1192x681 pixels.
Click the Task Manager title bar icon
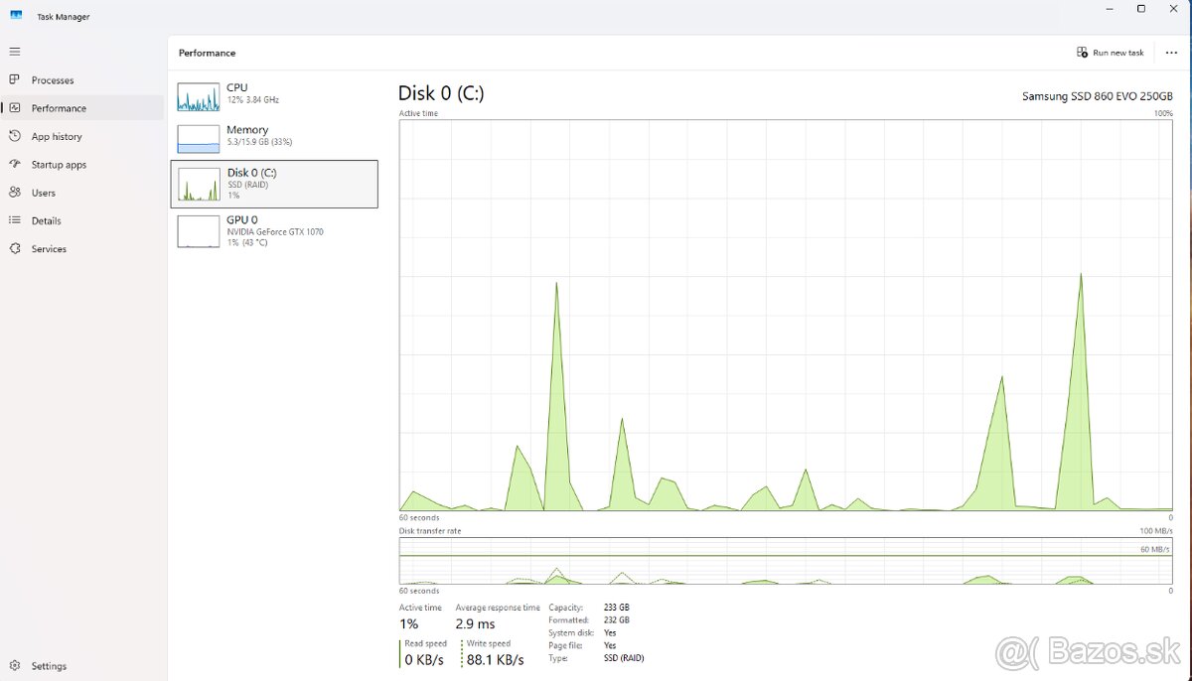tap(17, 16)
